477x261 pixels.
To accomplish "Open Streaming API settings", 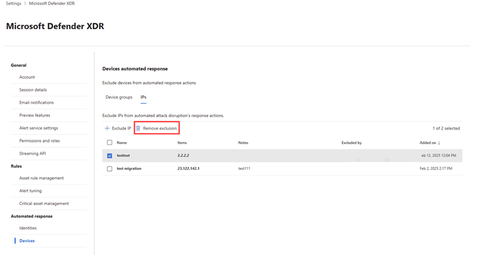I will (x=33, y=153).
